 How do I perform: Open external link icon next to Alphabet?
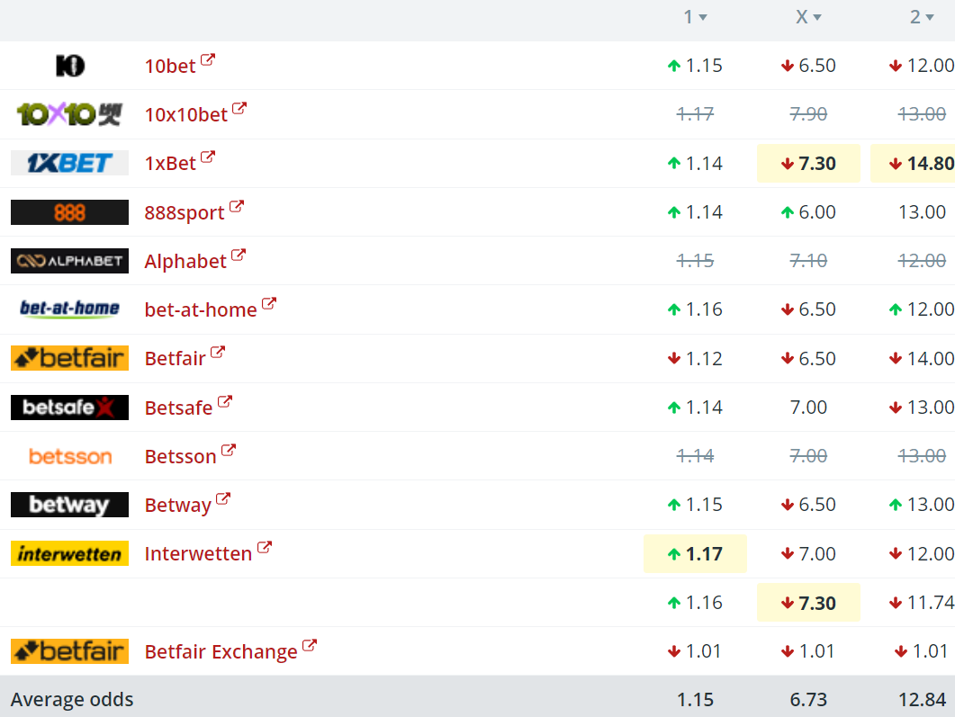[x=239, y=255]
